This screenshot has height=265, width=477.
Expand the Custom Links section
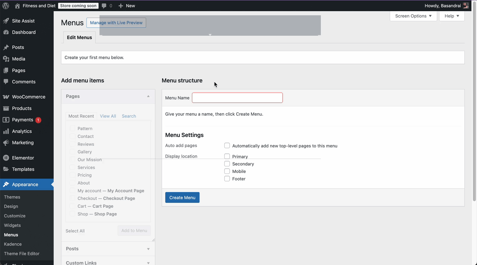click(148, 262)
